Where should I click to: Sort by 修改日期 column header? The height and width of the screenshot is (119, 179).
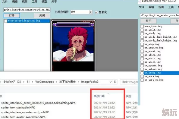[99, 96]
